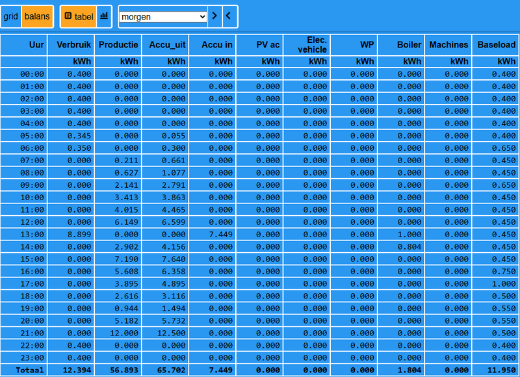Select the balans view button
The image size is (520, 377).
(x=37, y=17)
